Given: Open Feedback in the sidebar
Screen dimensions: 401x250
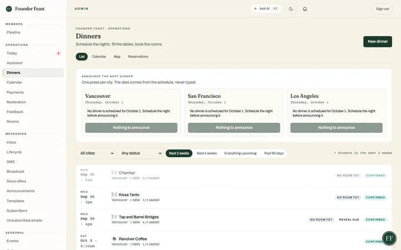Looking at the screenshot, I should [x=33, y=112].
